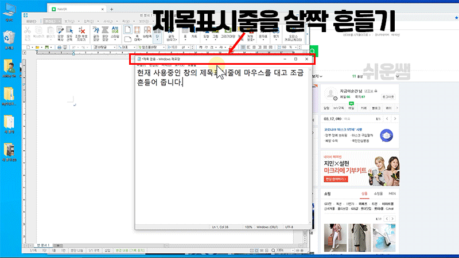The width and height of the screenshot is (459, 258).
Task: Open the File (파일) menu in Hangul
Action: pos(31,21)
